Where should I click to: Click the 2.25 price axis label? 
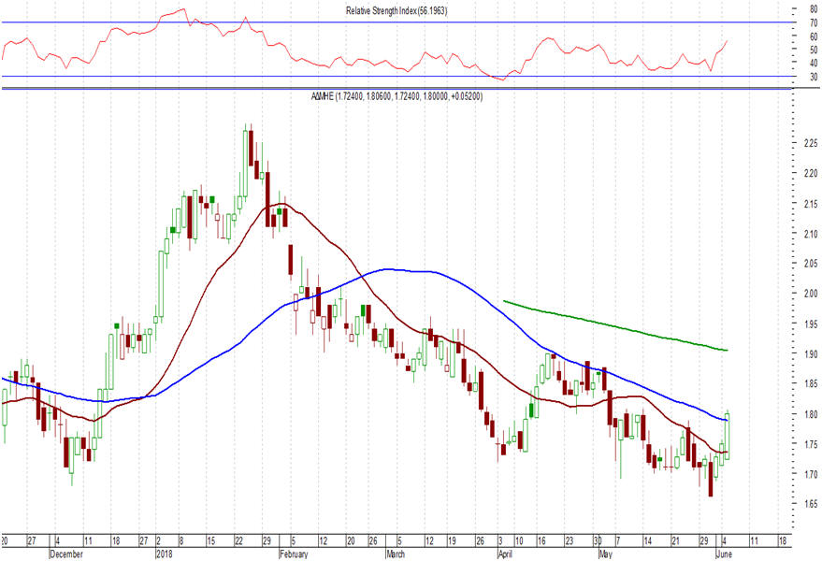click(811, 143)
